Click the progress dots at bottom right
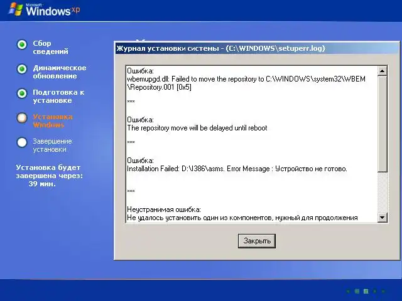402x301 pixels. (366, 291)
